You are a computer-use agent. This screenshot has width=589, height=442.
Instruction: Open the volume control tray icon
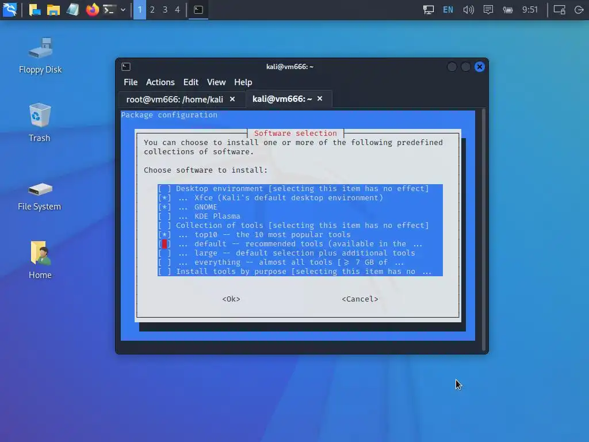pyautogui.click(x=468, y=10)
